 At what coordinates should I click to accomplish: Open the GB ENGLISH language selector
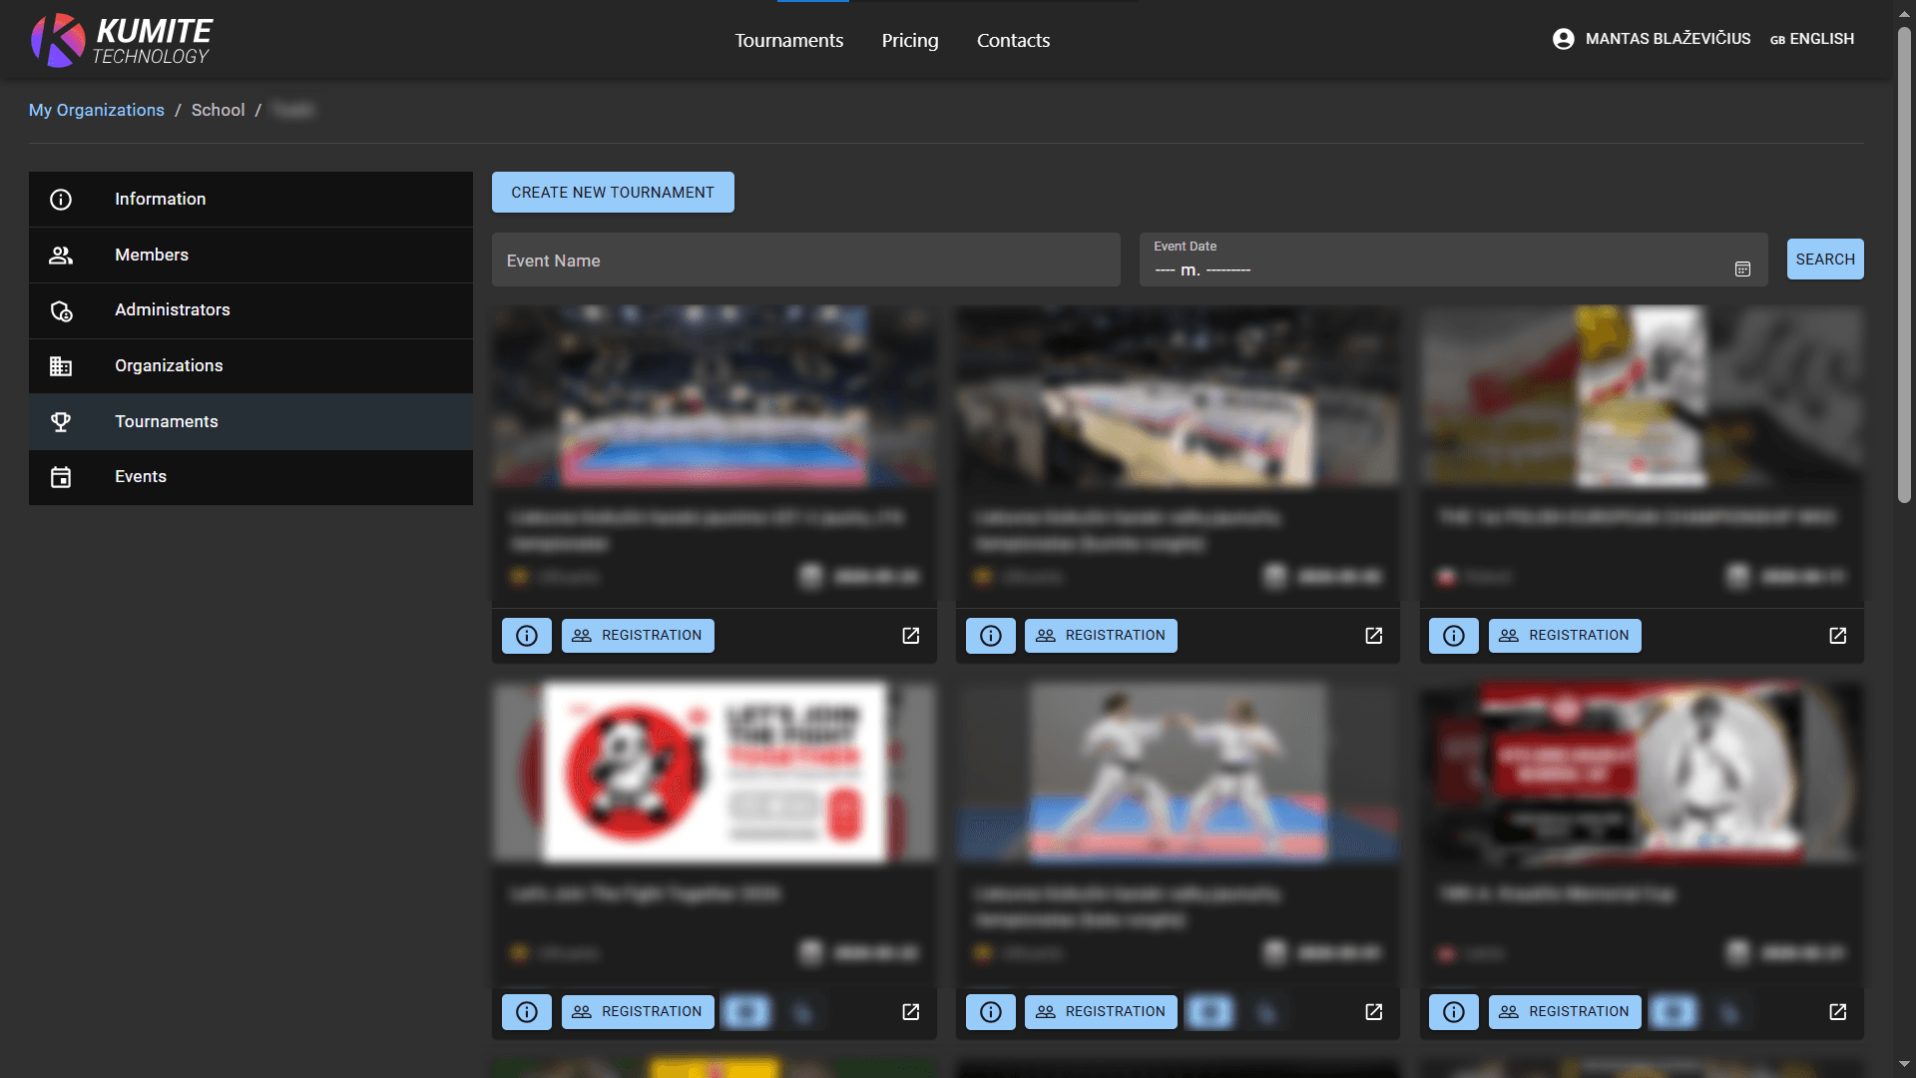point(1812,39)
